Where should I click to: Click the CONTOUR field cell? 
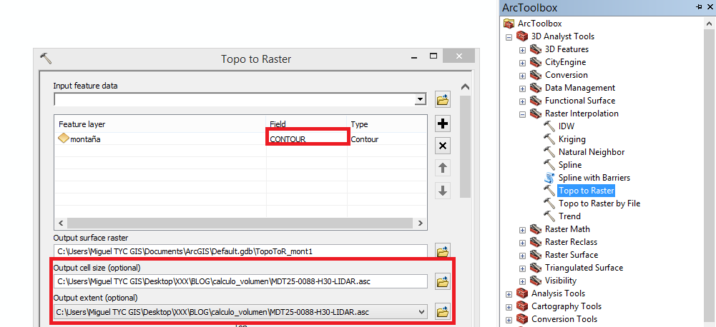pyautogui.click(x=307, y=139)
